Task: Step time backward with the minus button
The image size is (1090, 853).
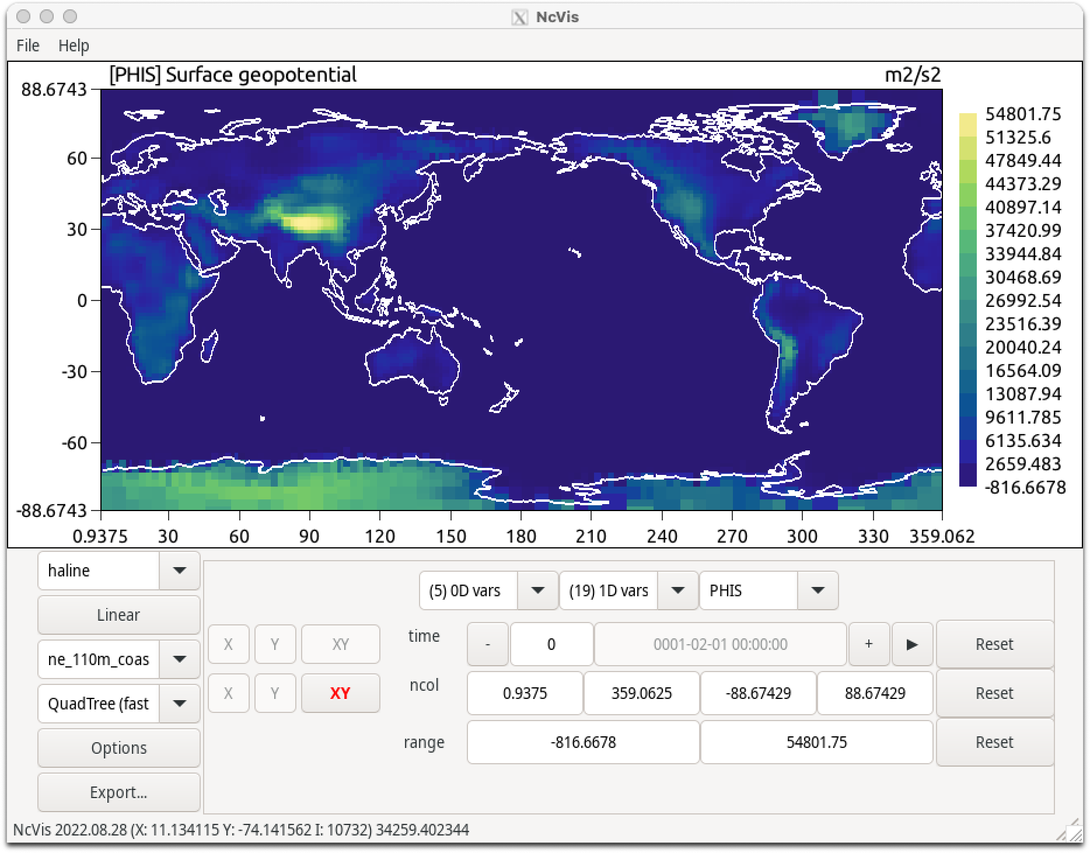Action: (x=488, y=644)
